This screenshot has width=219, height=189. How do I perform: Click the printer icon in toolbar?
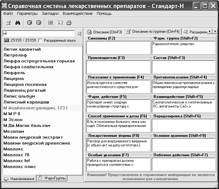(69, 23)
